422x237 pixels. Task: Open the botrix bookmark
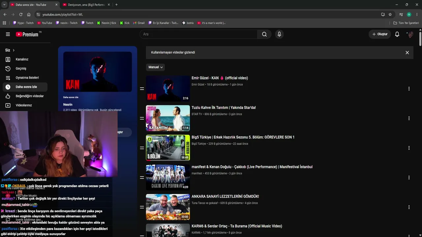[188, 23]
